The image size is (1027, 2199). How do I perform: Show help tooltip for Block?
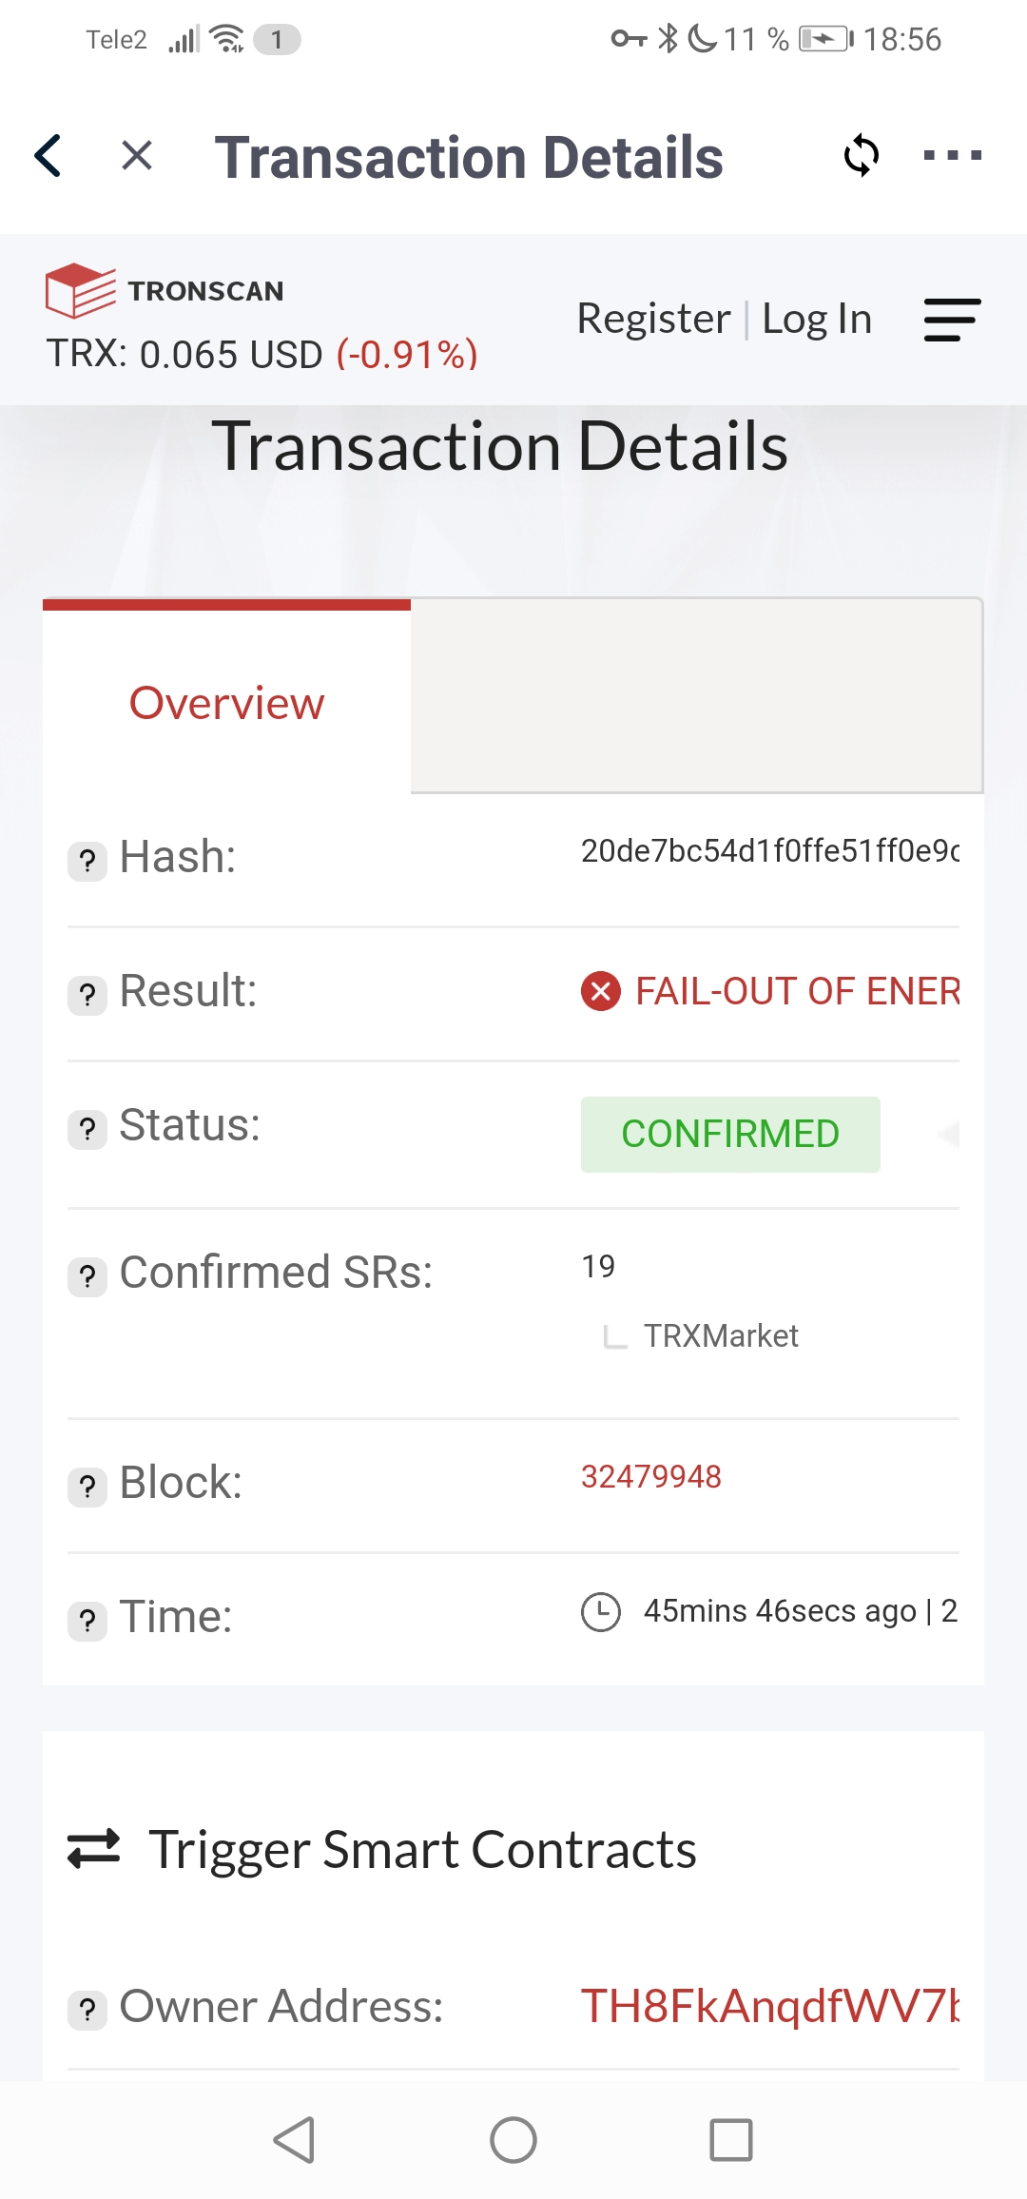click(x=87, y=1487)
